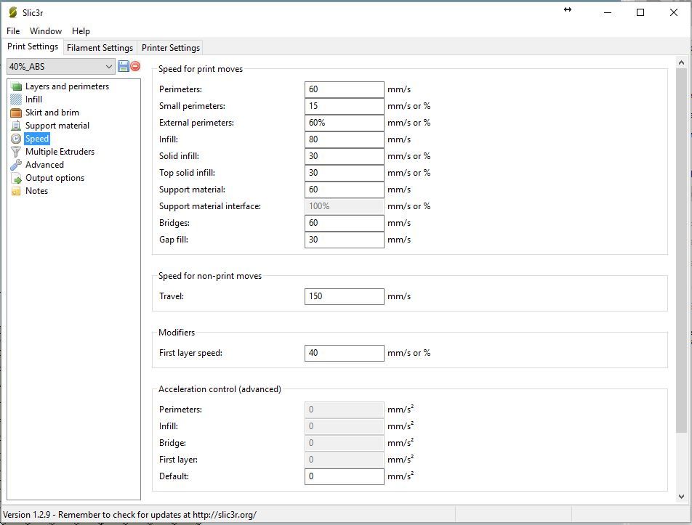Click the 'Acceleration control (advanced)' heading
This screenshot has height=525, width=692.
pyautogui.click(x=220, y=389)
